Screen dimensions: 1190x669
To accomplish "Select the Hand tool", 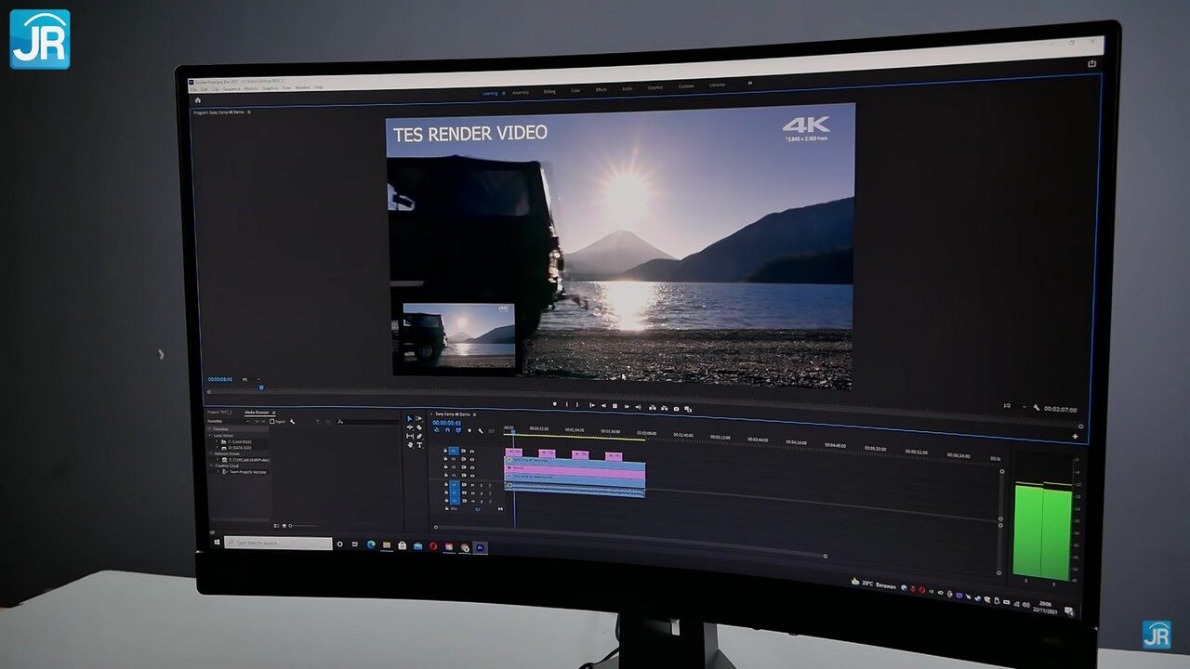I will [x=410, y=445].
